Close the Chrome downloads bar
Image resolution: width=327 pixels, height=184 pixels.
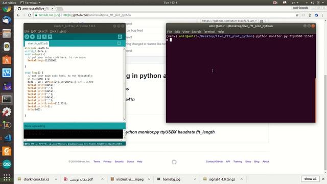(323, 179)
